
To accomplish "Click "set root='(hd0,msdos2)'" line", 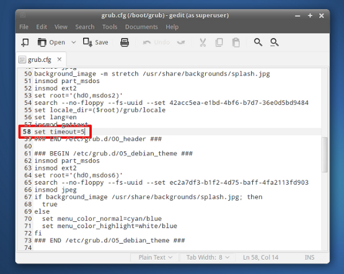I will [78, 95].
